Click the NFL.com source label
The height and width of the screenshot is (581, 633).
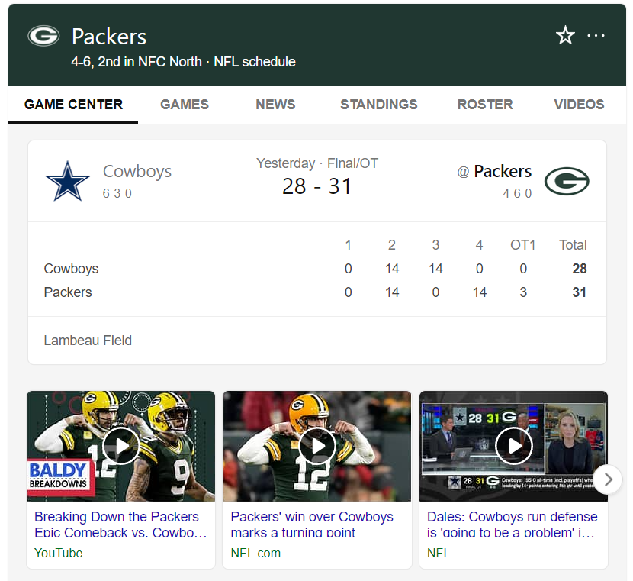pyautogui.click(x=255, y=553)
